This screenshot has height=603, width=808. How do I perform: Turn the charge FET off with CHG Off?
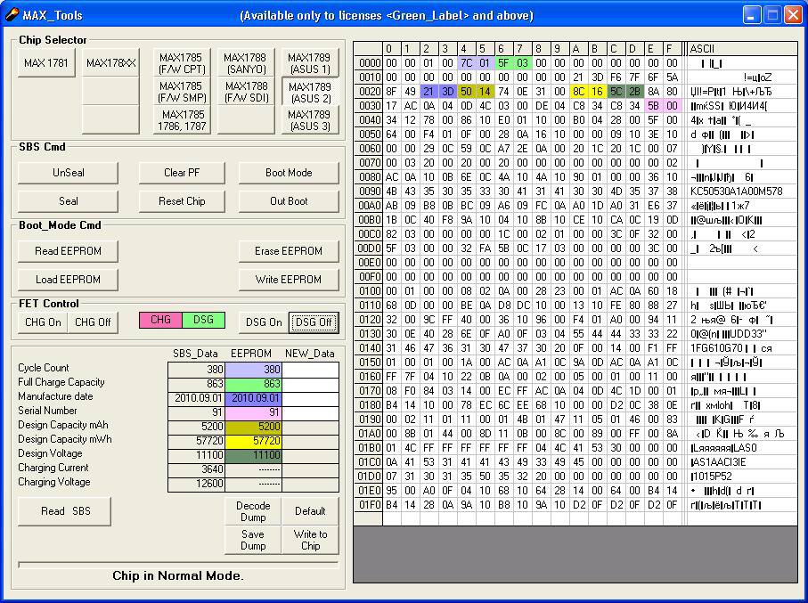[93, 322]
